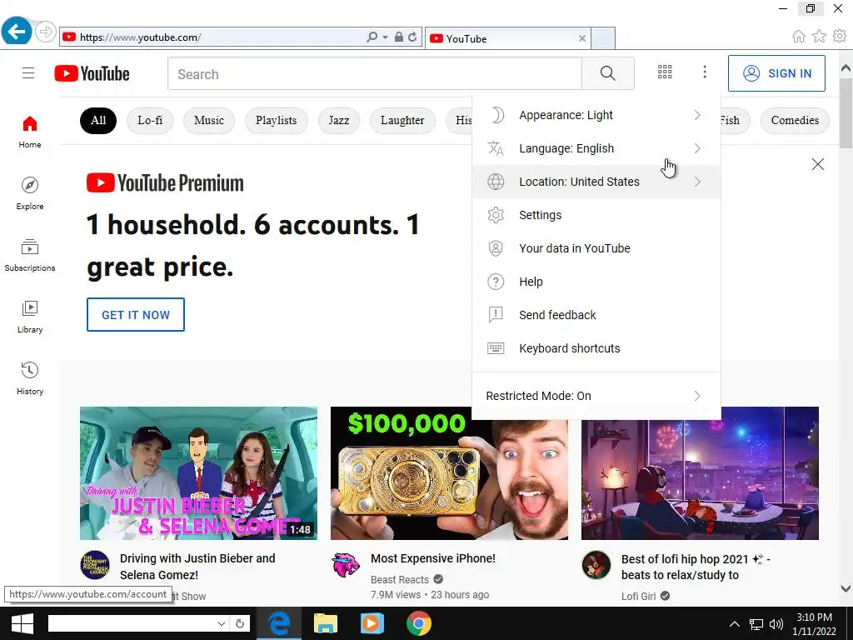Select the Laughter filter chip
This screenshot has height=640, width=853.
pos(402,120)
